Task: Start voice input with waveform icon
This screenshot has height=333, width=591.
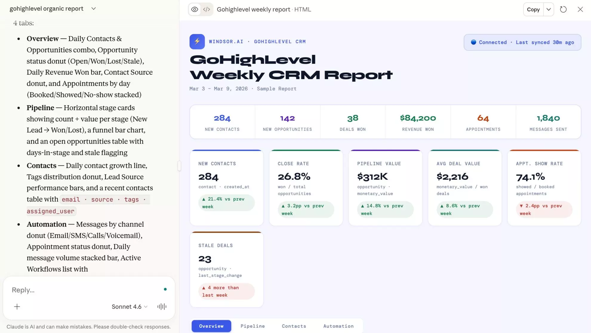Action: click(162, 306)
